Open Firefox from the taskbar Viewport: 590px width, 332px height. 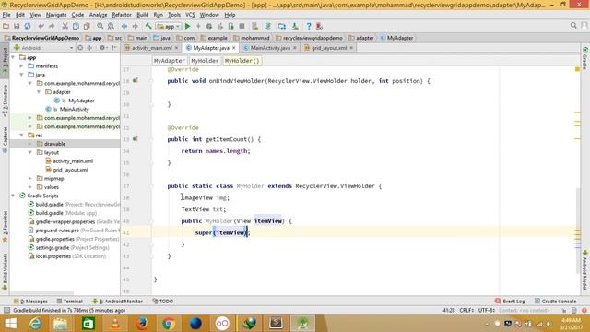click(x=141, y=324)
